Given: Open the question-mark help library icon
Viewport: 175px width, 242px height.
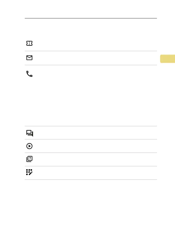Looking at the screenshot, I should (x=29, y=159).
